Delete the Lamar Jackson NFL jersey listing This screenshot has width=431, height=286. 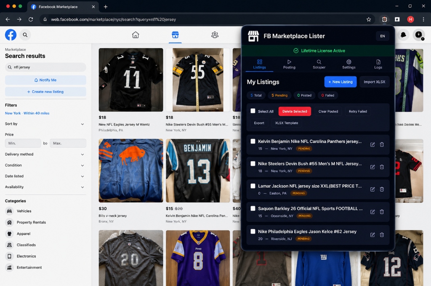point(382,189)
